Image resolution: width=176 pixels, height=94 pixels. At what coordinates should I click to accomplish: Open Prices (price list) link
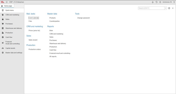coord(34,31)
